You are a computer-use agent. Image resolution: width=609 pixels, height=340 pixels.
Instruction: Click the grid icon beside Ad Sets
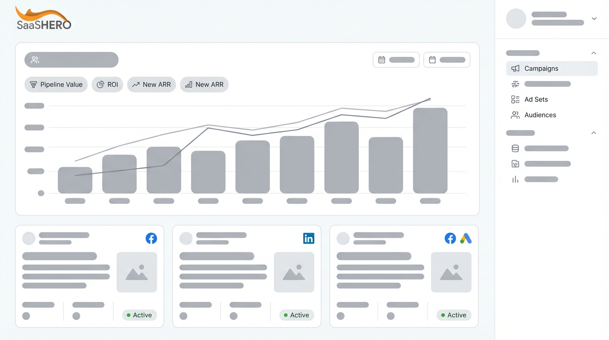point(515,99)
